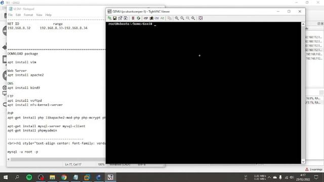The height and width of the screenshot is (182, 324).
Task: Click the Notepad window title icon
Action: coord(11,9)
